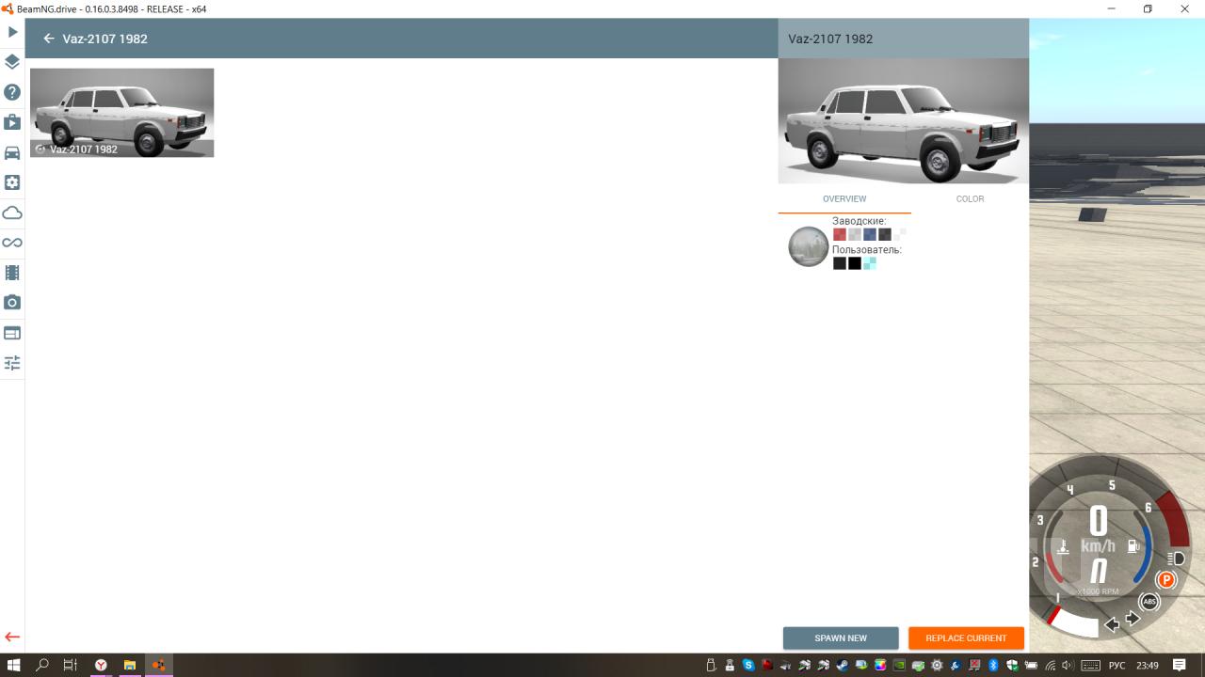Screen dimensions: 1205x677
Task: Click the volume speaker tray icon
Action: 1068,665
